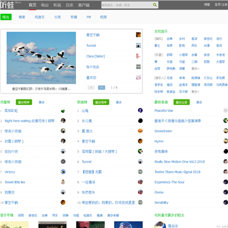Open the 电台 tab in top navigation
228x228 pixels.
tap(45, 5)
